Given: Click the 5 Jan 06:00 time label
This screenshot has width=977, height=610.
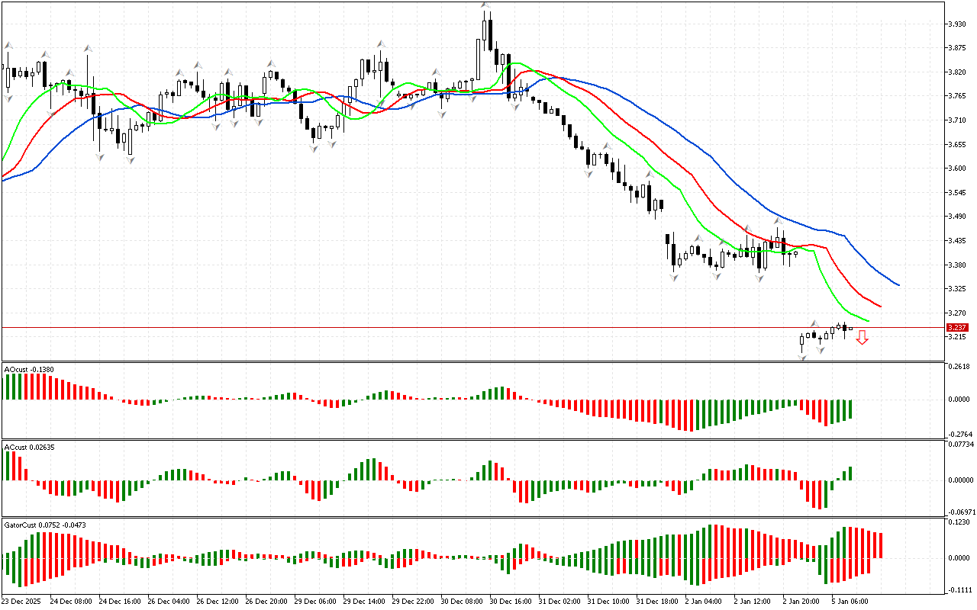Looking at the screenshot, I should [850, 601].
